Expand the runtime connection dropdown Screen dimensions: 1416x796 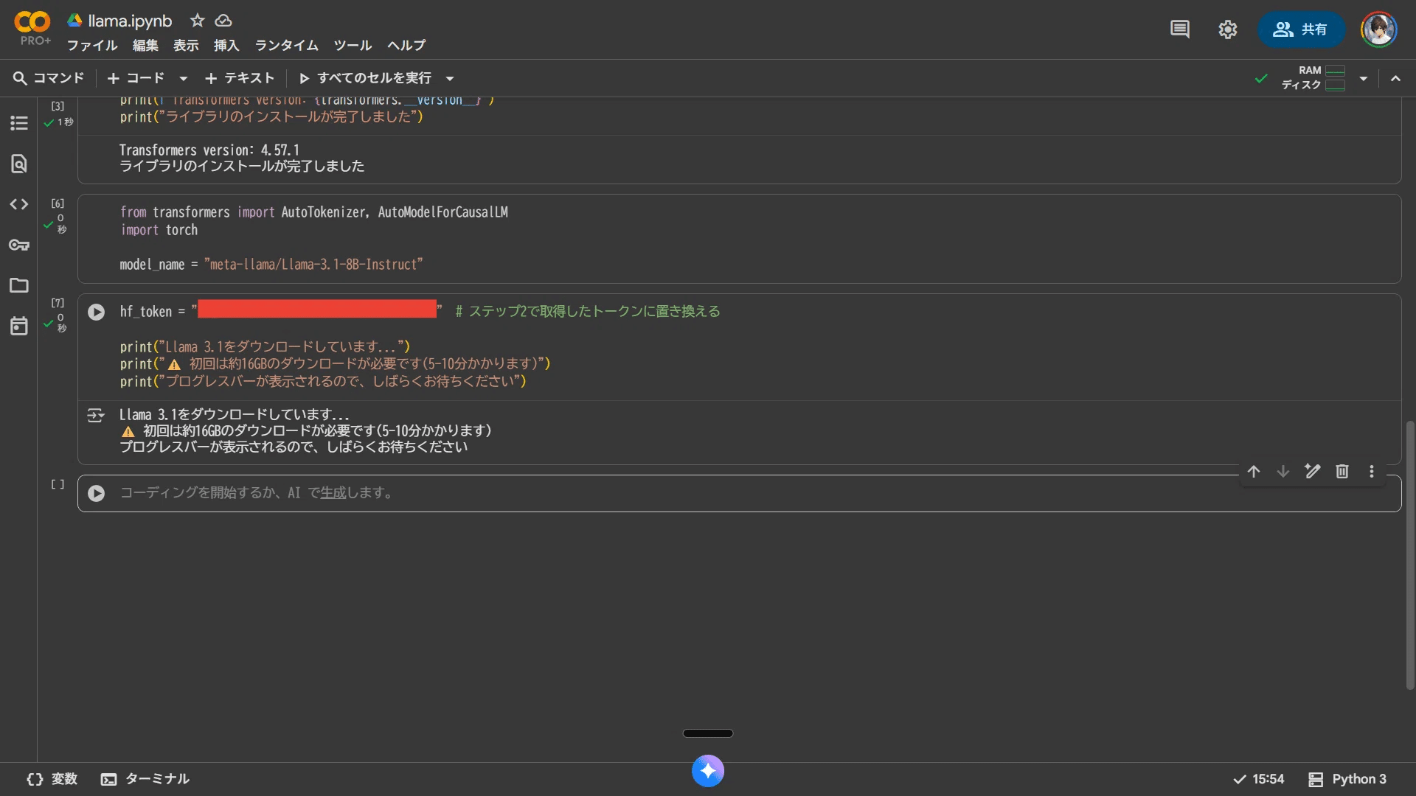1364,78
